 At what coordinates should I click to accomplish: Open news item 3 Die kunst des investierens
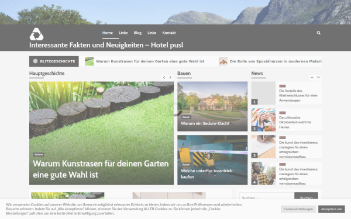[298, 150]
